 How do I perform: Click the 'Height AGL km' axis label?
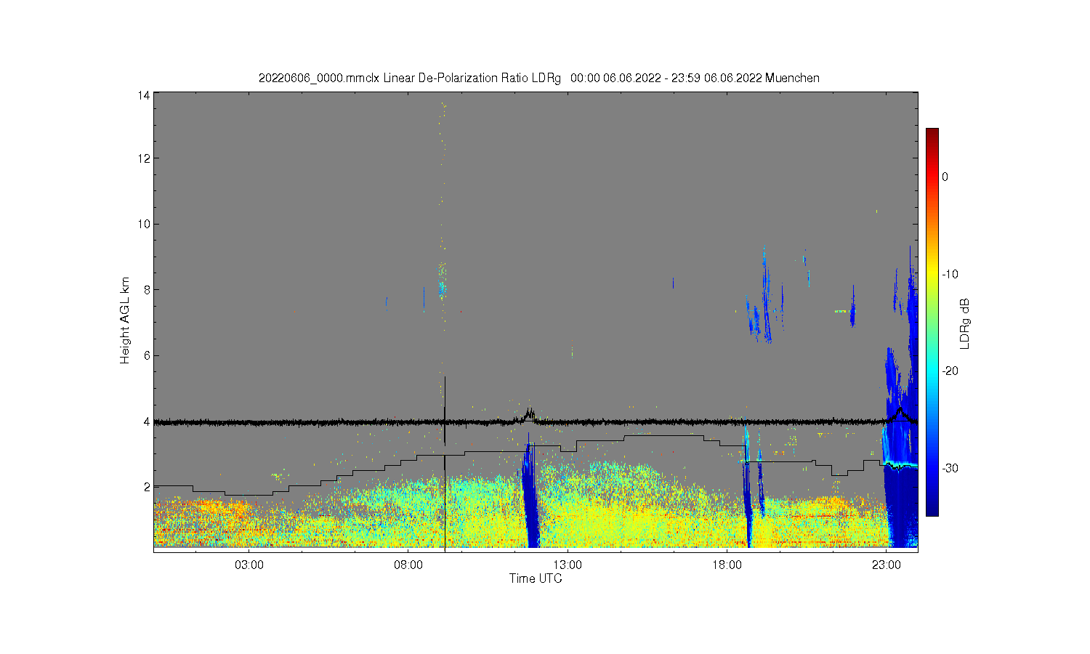pos(125,320)
